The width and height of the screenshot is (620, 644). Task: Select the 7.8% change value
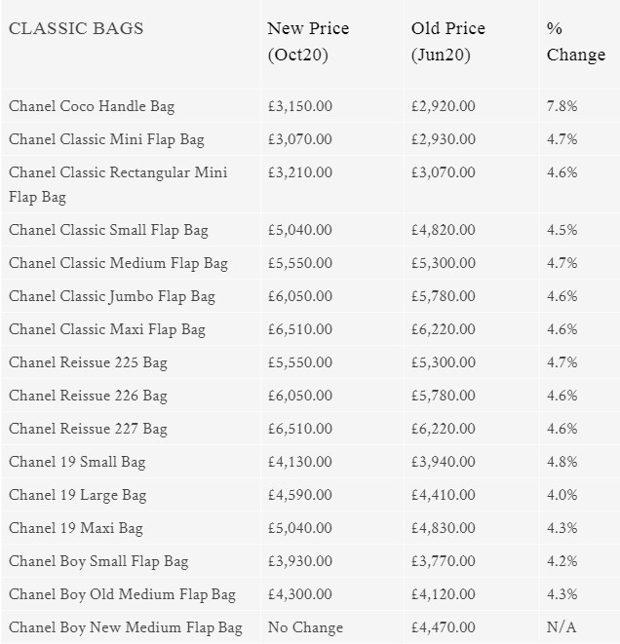coord(562,106)
